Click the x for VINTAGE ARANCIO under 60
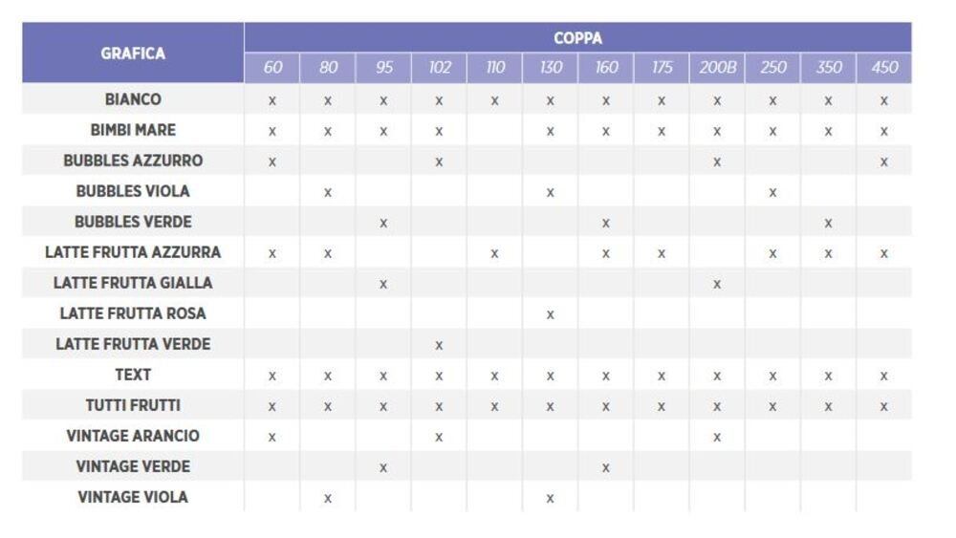 272,437
